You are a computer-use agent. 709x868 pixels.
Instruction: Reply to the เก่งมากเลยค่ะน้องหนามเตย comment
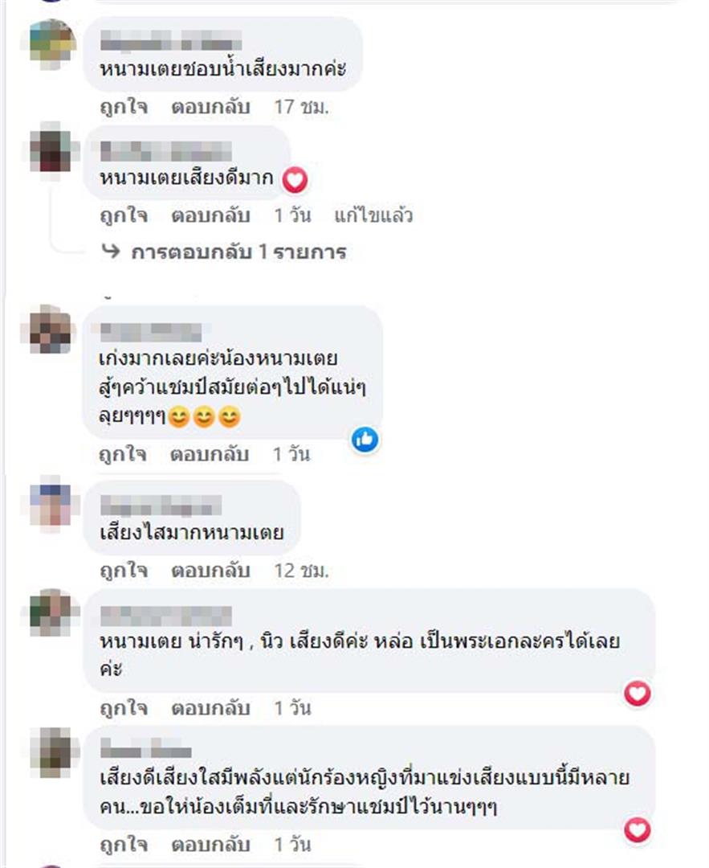(x=209, y=454)
